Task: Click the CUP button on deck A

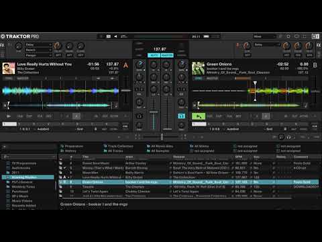Action: [x=30, y=116]
